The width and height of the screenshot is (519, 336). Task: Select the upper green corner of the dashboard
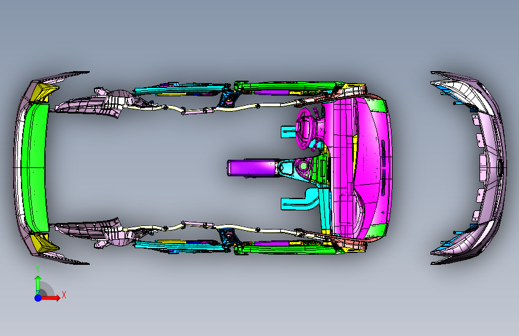[x=377, y=105]
